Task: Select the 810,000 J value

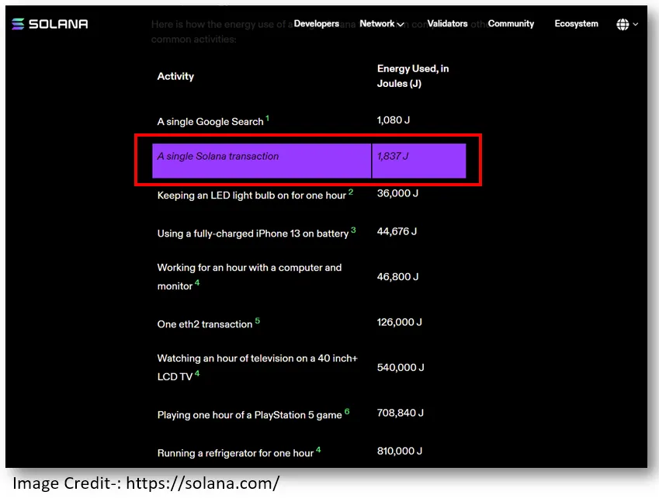Action: click(399, 451)
